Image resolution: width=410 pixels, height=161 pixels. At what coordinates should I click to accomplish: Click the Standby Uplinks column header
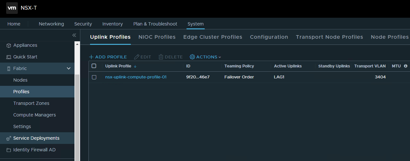(x=334, y=66)
